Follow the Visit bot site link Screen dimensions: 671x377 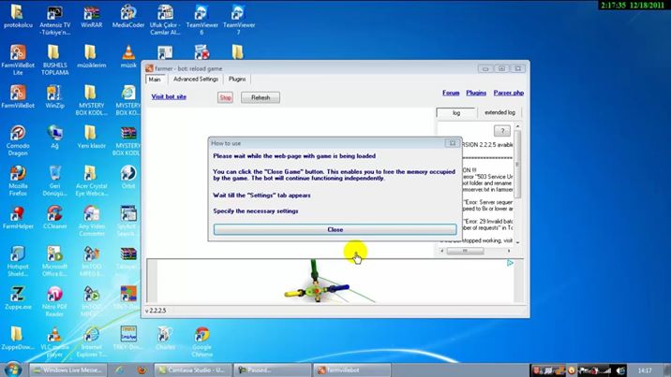click(x=169, y=97)
